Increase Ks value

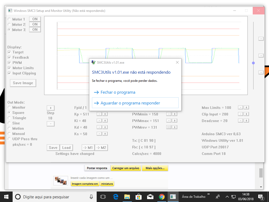coord(105,134)
